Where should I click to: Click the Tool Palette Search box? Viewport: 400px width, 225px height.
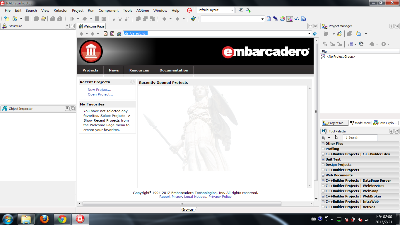360,137
